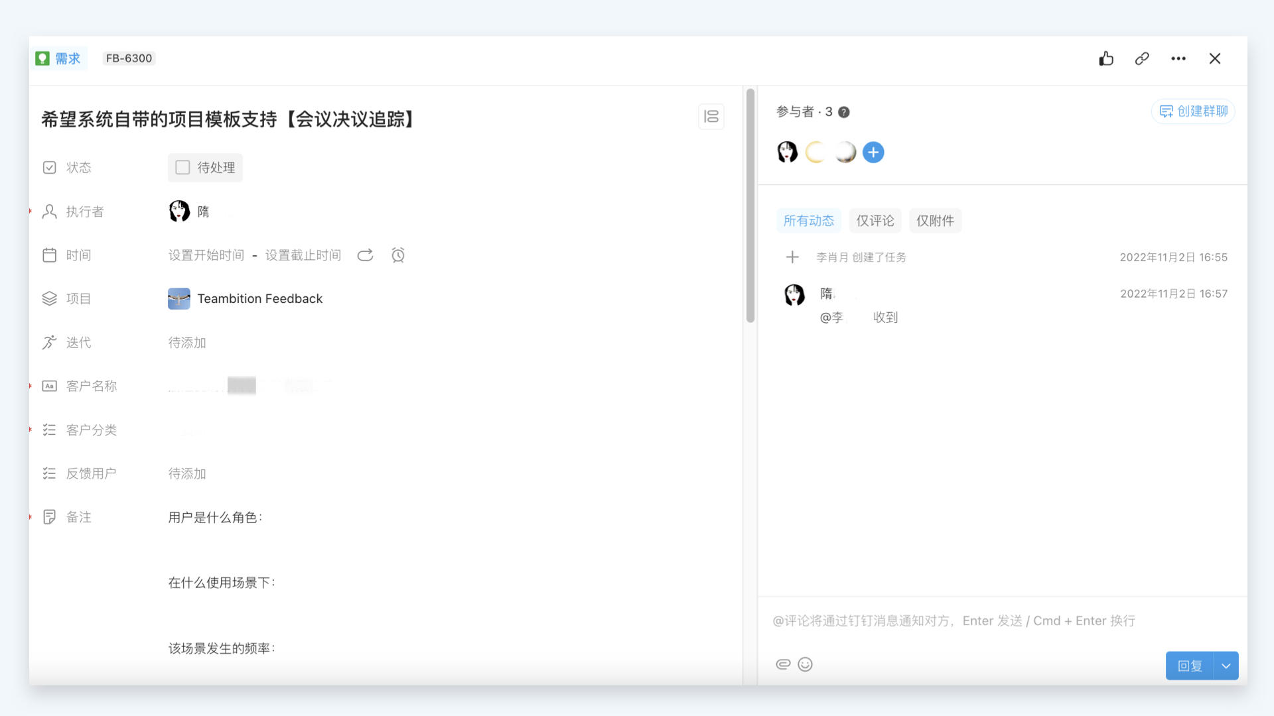Toggle the panel layout icon beside title
Screen dimensions: 1274x716
[711, 117]
